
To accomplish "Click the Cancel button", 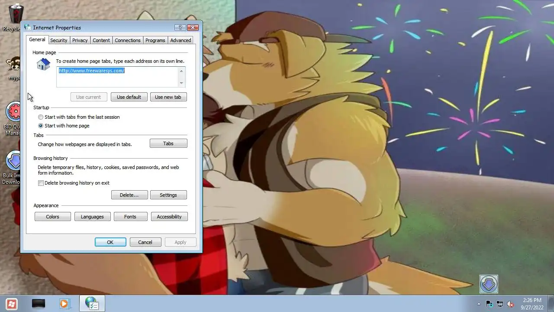I will click(x=145, y=242).
